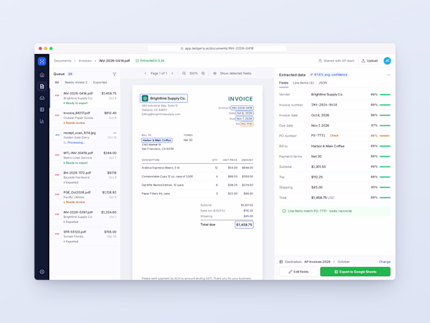Select the All queue tab

click(x=57, y=82)
